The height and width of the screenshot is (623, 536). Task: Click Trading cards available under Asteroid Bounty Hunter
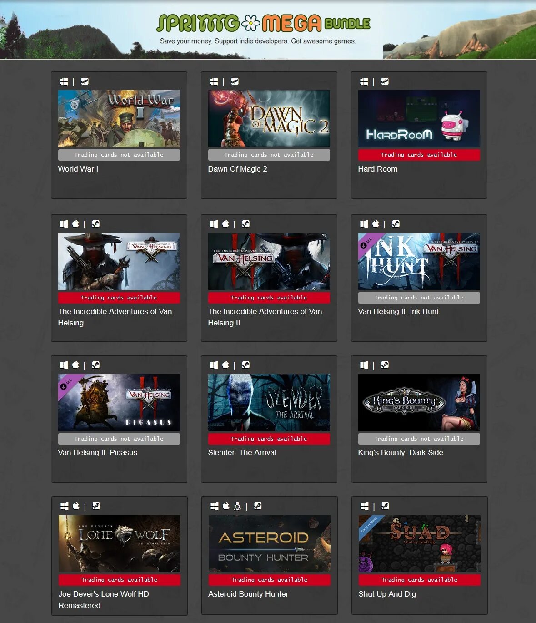(269, 580)
